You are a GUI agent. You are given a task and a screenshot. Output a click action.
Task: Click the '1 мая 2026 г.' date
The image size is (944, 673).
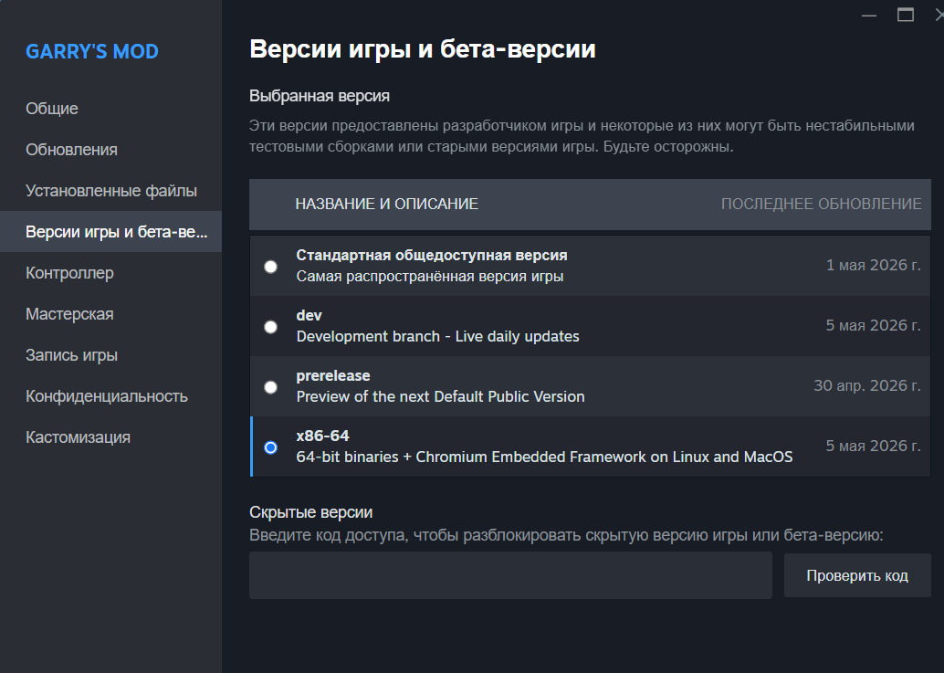pos(874,266)
